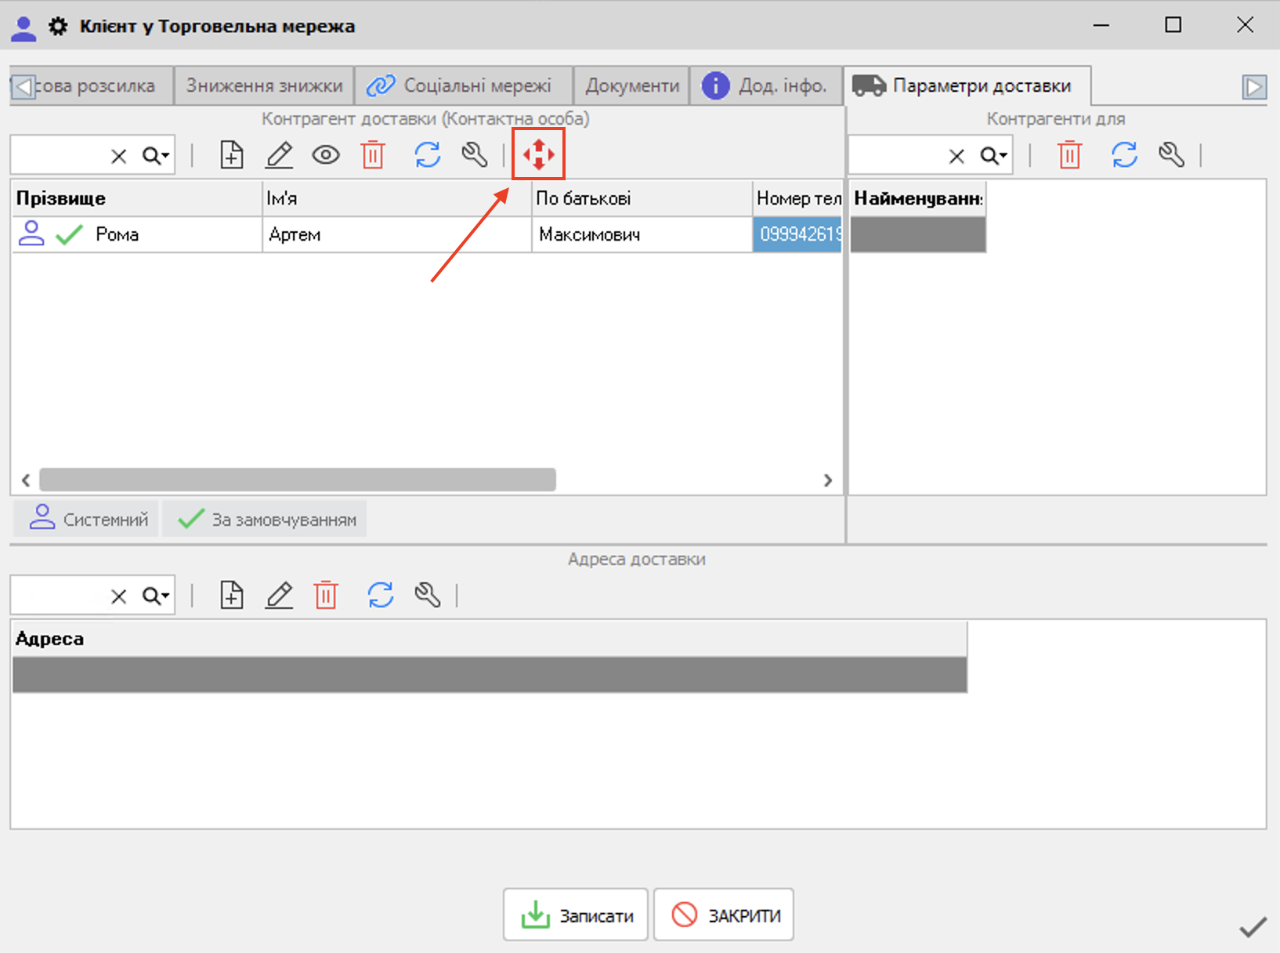Add new delivery contact person
The height and width of the screenshot is (953, 1280).
231,155
